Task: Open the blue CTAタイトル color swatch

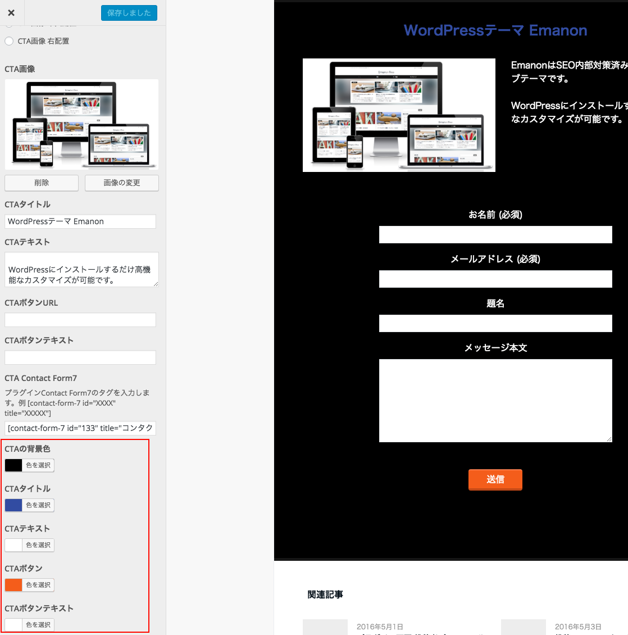Action: coord(13,505)
